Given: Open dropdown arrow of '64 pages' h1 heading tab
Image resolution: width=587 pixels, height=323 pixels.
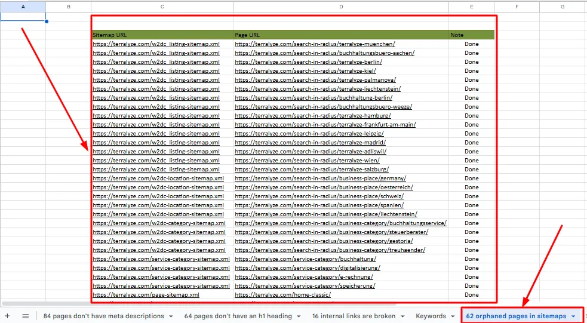Looking at the screenshot, I should [299, 316].
